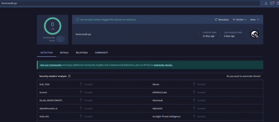This screenshot has height=122, width=279.
Task: Select vendor name 0xSI_f33d
Action: tap(44, 84)
